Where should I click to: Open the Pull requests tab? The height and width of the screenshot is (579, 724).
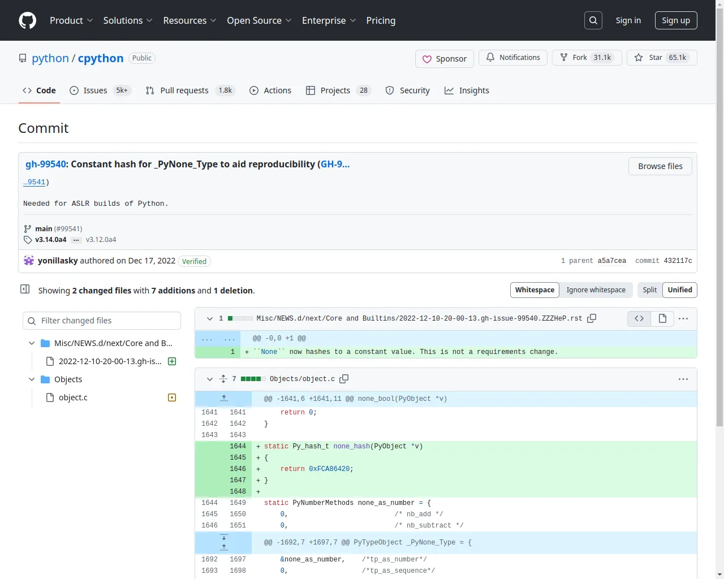pyautogui.click(x=190, y=90)
